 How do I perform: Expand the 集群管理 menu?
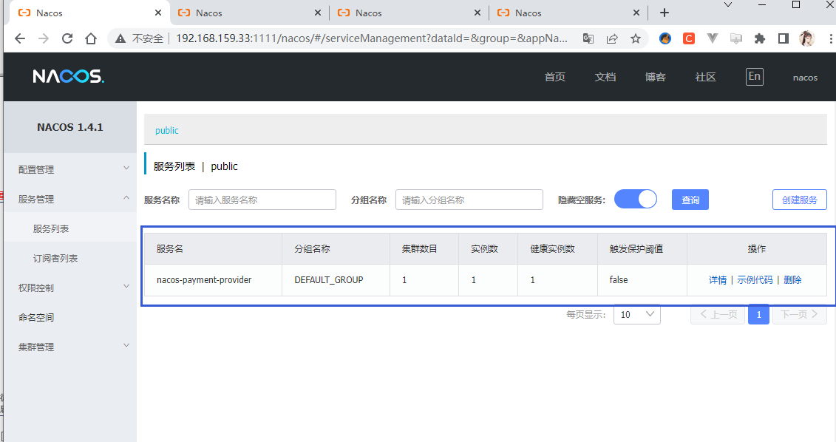pos(69,347)
